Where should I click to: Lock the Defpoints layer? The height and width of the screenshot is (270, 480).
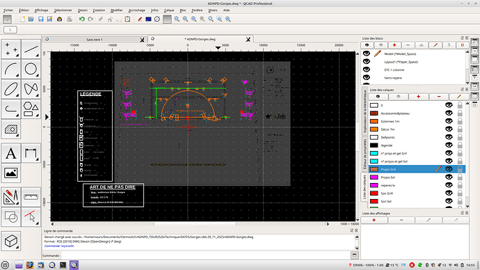460,137
